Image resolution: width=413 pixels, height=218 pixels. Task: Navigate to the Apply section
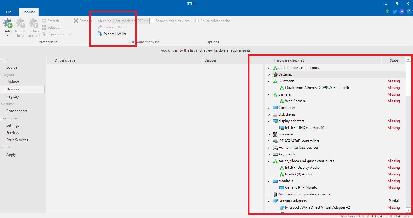11,154
